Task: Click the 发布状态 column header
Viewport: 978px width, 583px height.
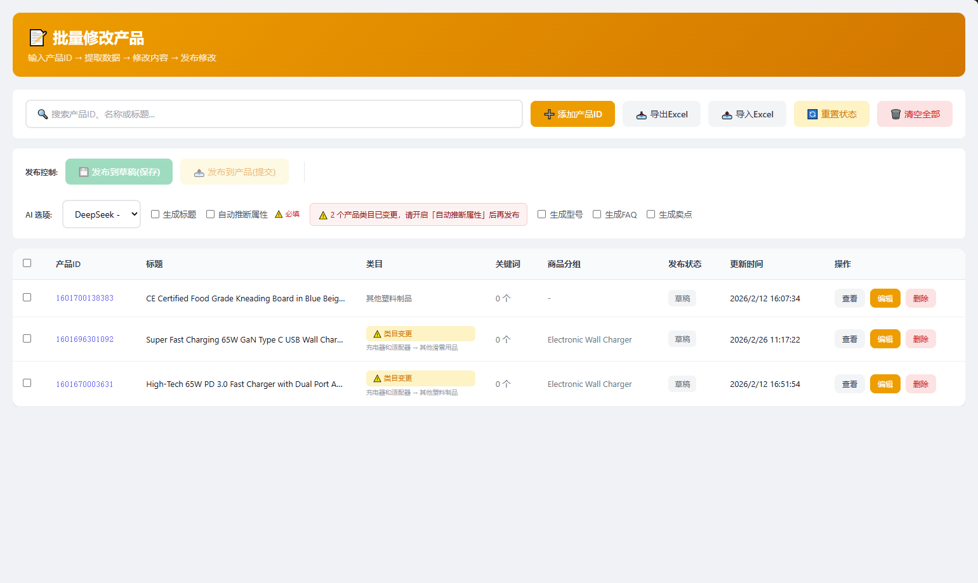Action: [684, 264]
